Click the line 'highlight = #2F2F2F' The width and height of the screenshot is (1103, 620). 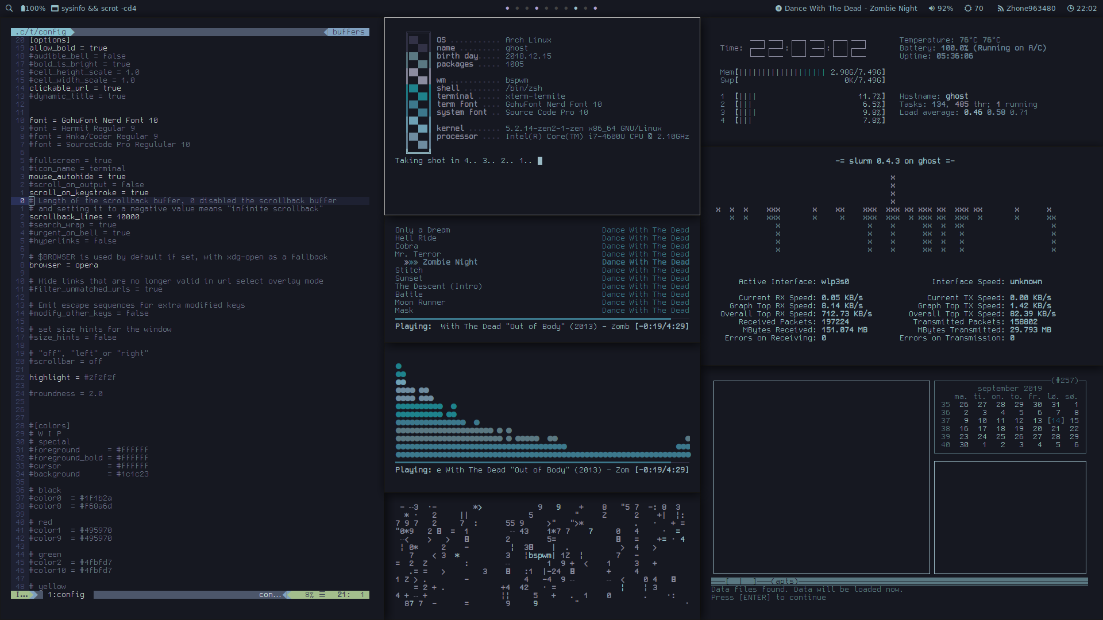(x=73, y=378)
